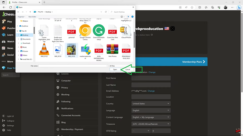Open the dialog help icon
This screenshot has height=136, width=243.
point(132,17)
